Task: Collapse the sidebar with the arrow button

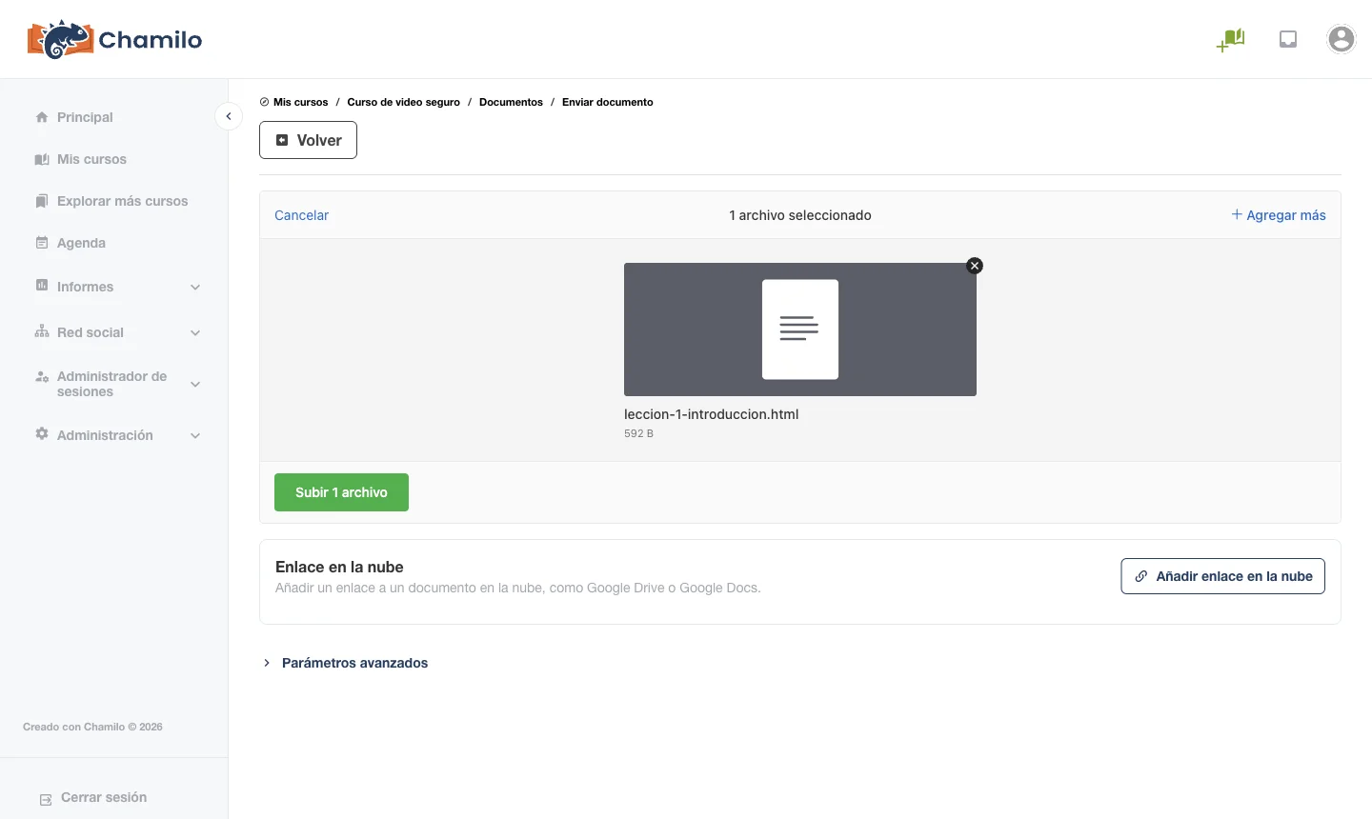Action: 229,116
